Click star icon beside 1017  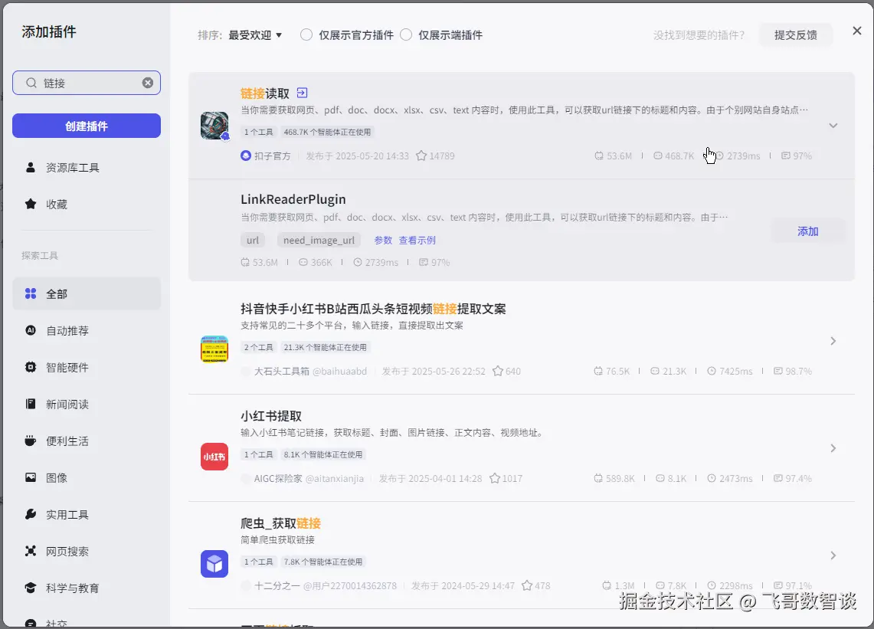(x=494, y=478)
